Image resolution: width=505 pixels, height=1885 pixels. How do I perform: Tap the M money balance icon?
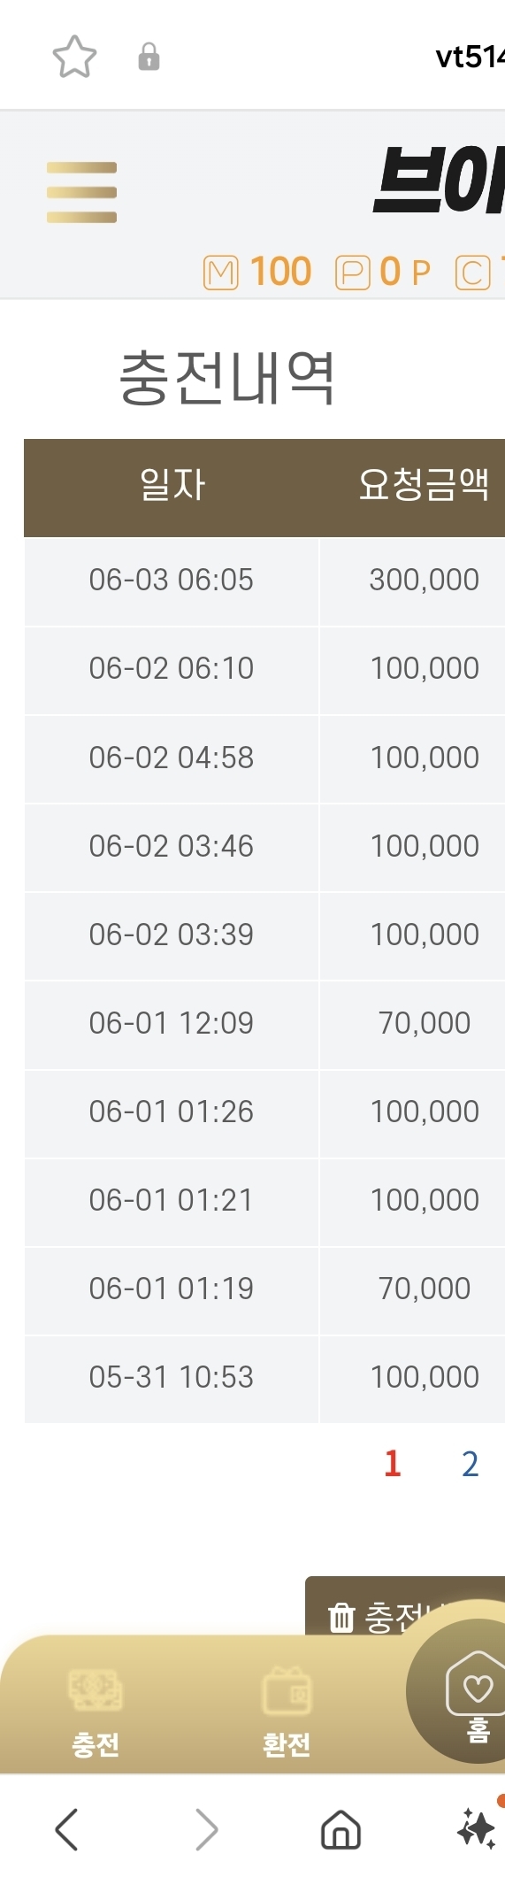click(x=221, y=273)
